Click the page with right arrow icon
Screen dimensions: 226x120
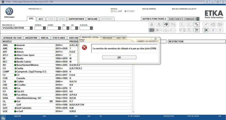tap(220, 24)
